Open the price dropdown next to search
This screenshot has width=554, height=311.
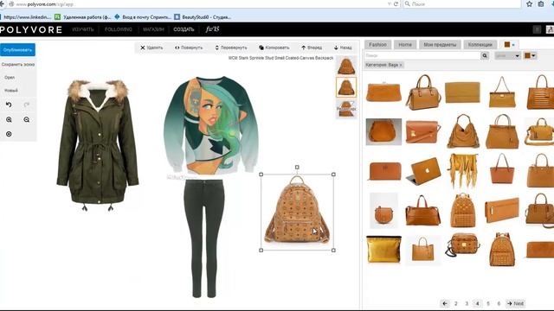tap(508, 55)
